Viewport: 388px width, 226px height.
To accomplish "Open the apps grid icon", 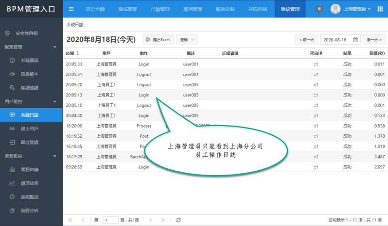I will pyautogui.click(x=380, y=9).
